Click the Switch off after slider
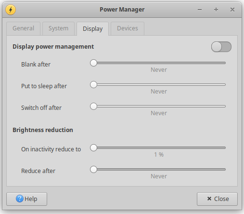The width and height of the screenshot is (244, 214). (158, 107)
